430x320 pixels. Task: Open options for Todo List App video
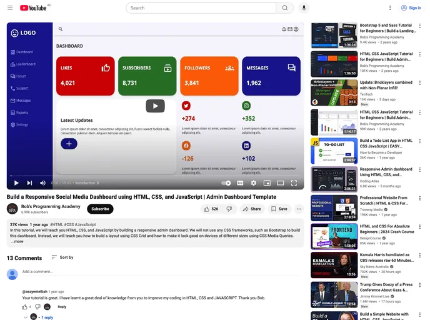point(420,141)
